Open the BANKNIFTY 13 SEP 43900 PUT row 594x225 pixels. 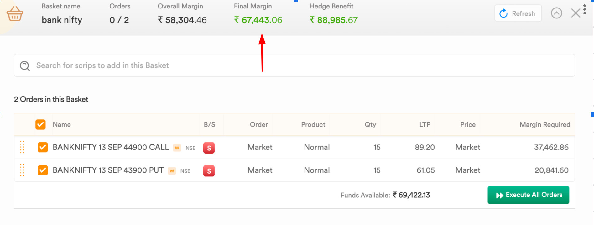coord(294,170)
